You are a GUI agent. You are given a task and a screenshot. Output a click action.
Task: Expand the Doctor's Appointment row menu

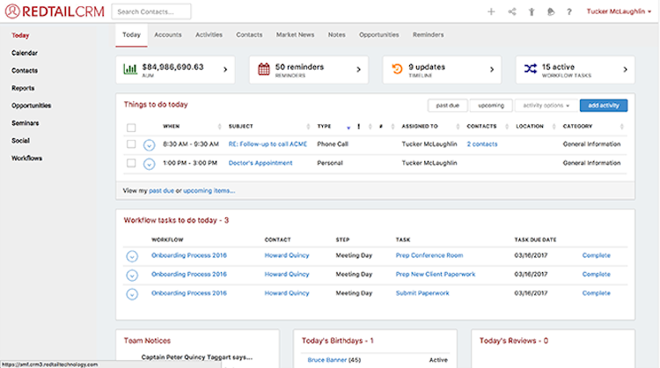click(149, 164)
